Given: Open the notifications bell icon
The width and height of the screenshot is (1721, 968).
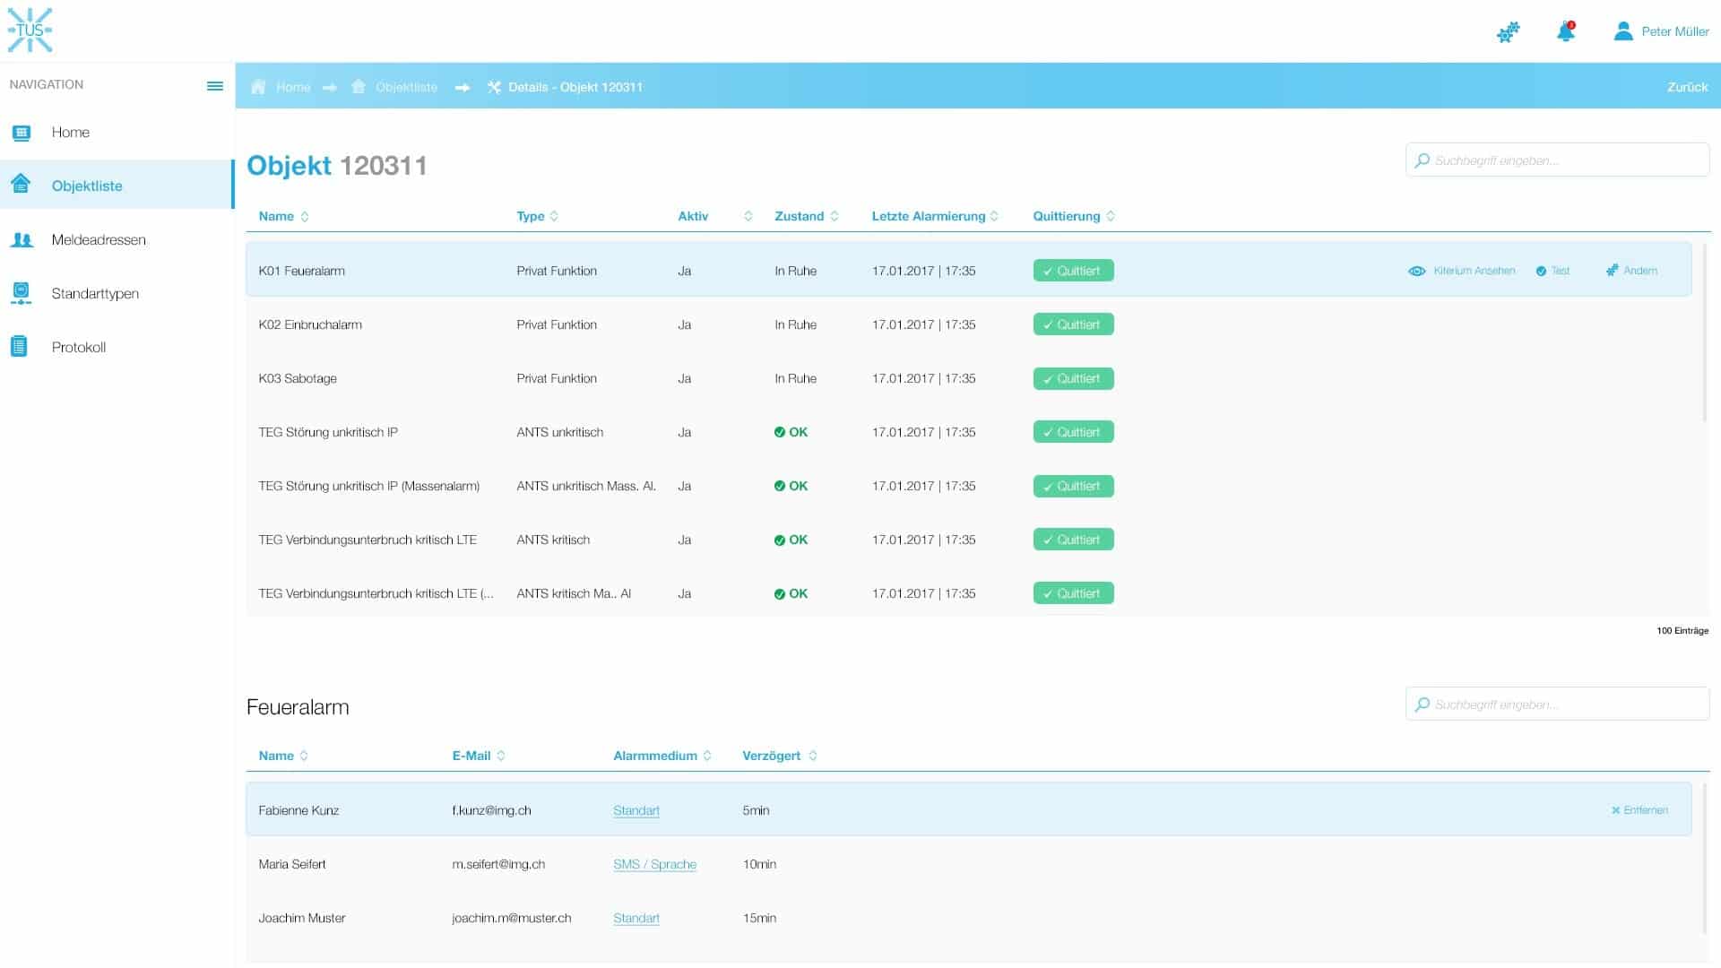Looking at the screenshot, I should point(1565,31).
